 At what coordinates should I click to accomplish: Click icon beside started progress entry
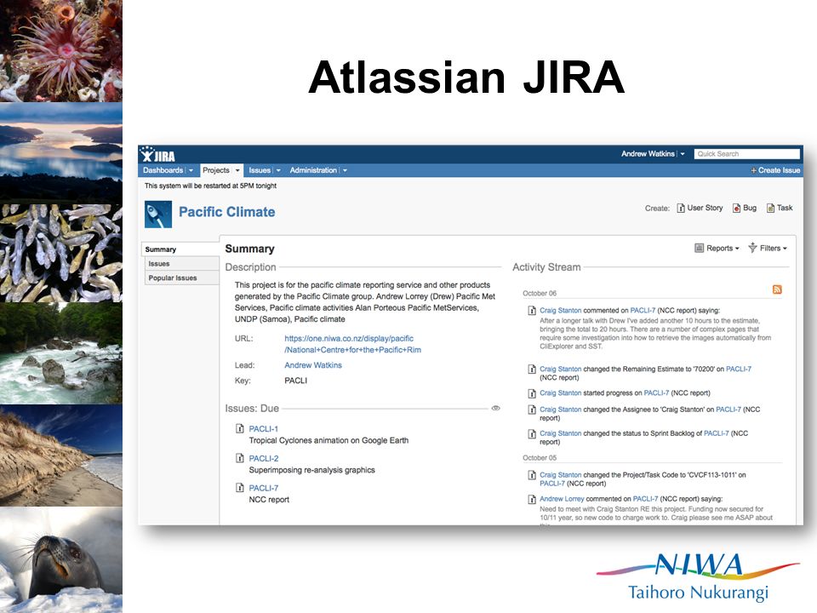point(531,393)
